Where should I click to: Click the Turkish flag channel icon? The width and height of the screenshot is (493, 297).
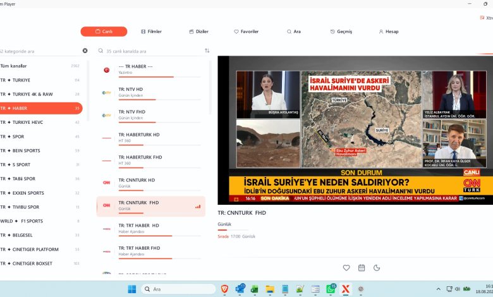107,70
